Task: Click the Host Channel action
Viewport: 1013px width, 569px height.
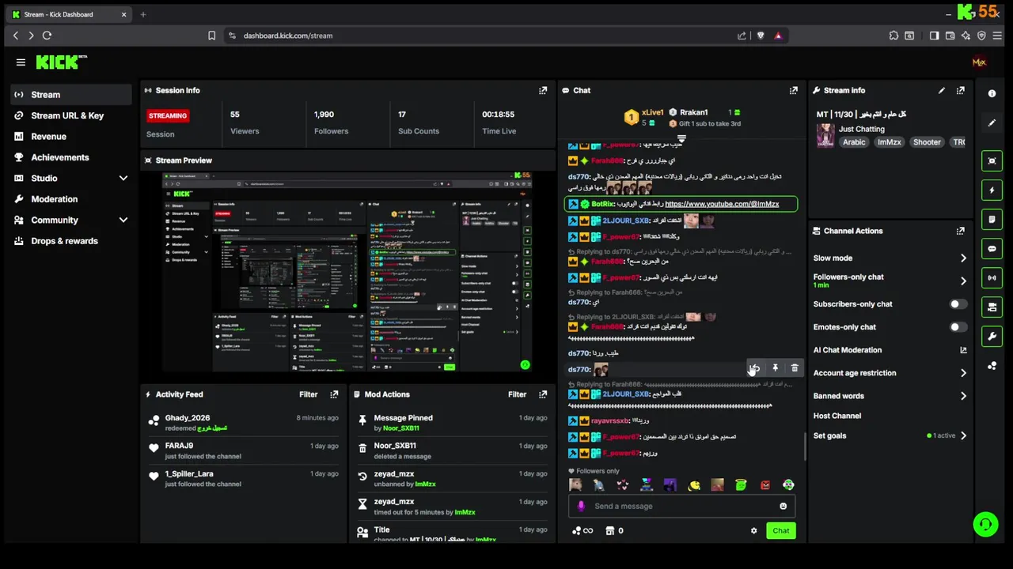Action: (x=837, y=416)
